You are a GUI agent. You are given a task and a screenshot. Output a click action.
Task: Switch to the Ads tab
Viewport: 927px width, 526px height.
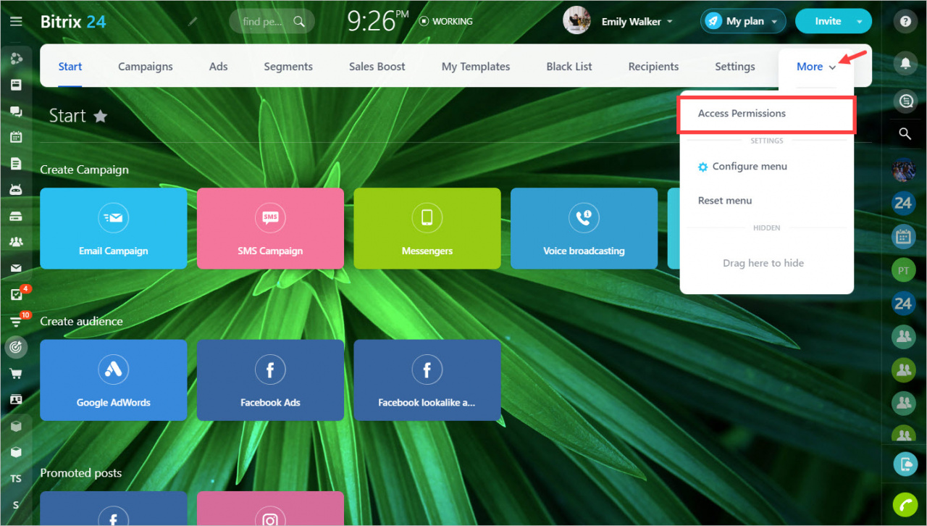point(219,67)
